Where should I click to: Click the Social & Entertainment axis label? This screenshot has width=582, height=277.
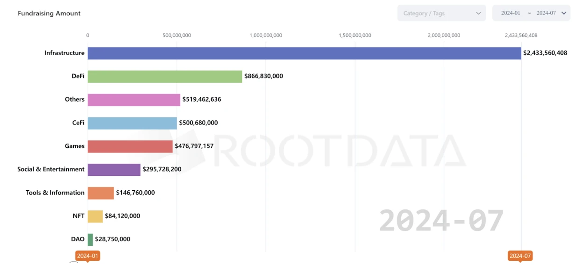51,169
